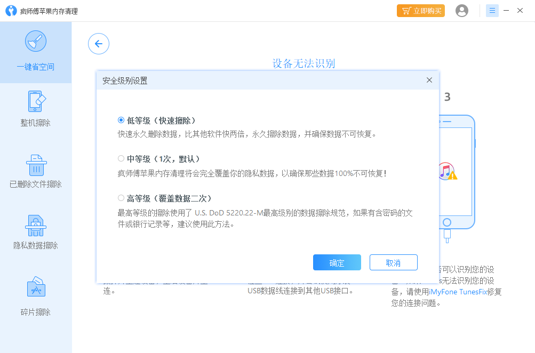Confirm with the 确定 button
Viewport: 535px width, 353px height.
[x=337, y=262]
